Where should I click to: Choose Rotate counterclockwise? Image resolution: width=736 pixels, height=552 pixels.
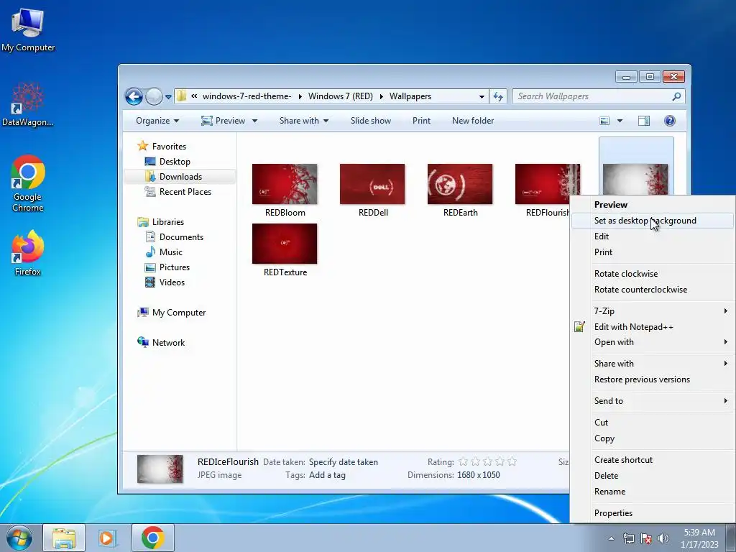coord(653,290)
